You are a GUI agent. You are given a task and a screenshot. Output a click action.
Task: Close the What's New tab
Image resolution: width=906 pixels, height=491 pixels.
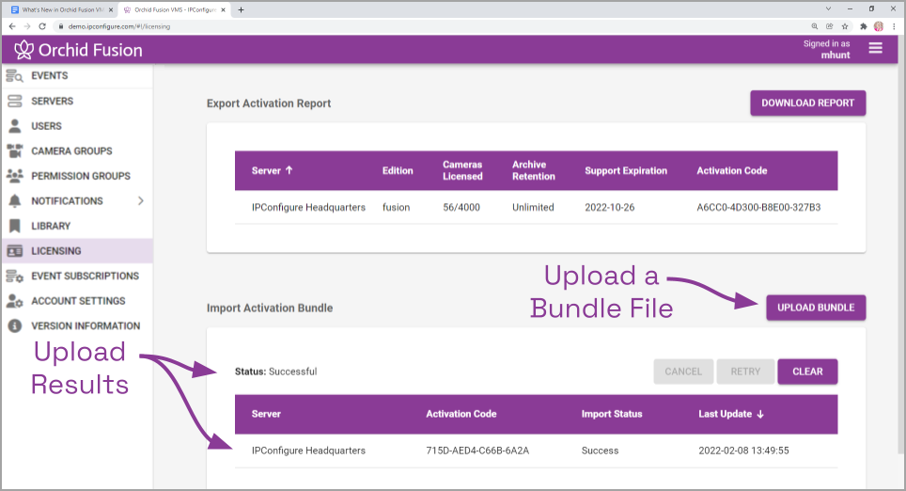pos(111,9)
